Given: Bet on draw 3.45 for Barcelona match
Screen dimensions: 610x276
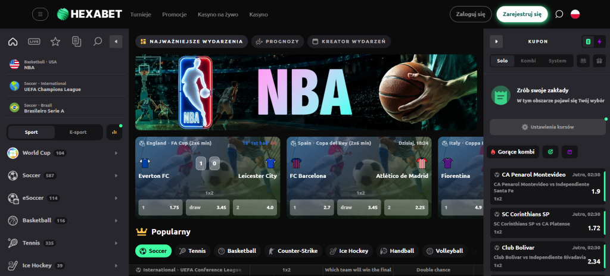Looking at the screenshot, I should coord(359,208).
